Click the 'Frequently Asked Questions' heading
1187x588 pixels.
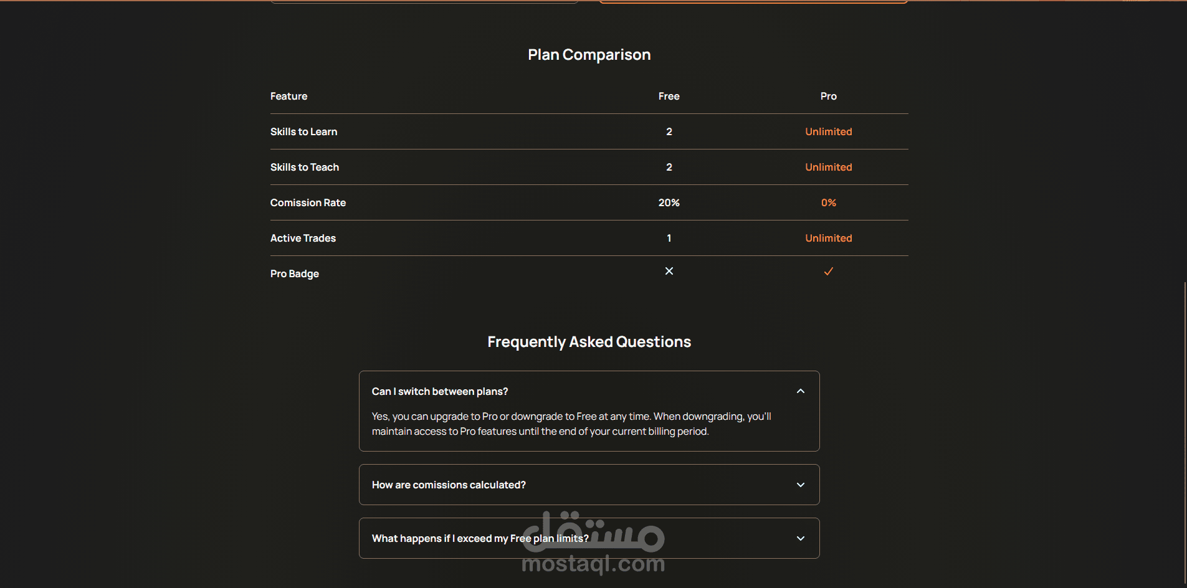click(589, 342)
